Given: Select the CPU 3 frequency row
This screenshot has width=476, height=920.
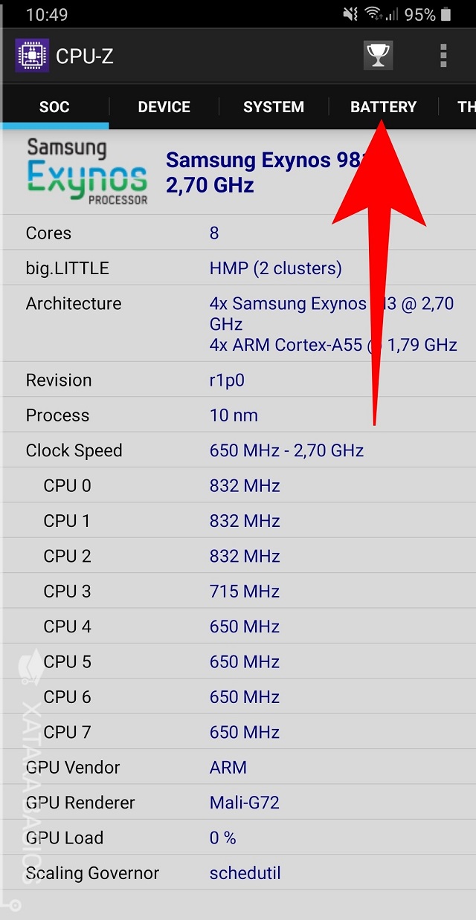Looking at the screenshot, I should pos(238,592).
